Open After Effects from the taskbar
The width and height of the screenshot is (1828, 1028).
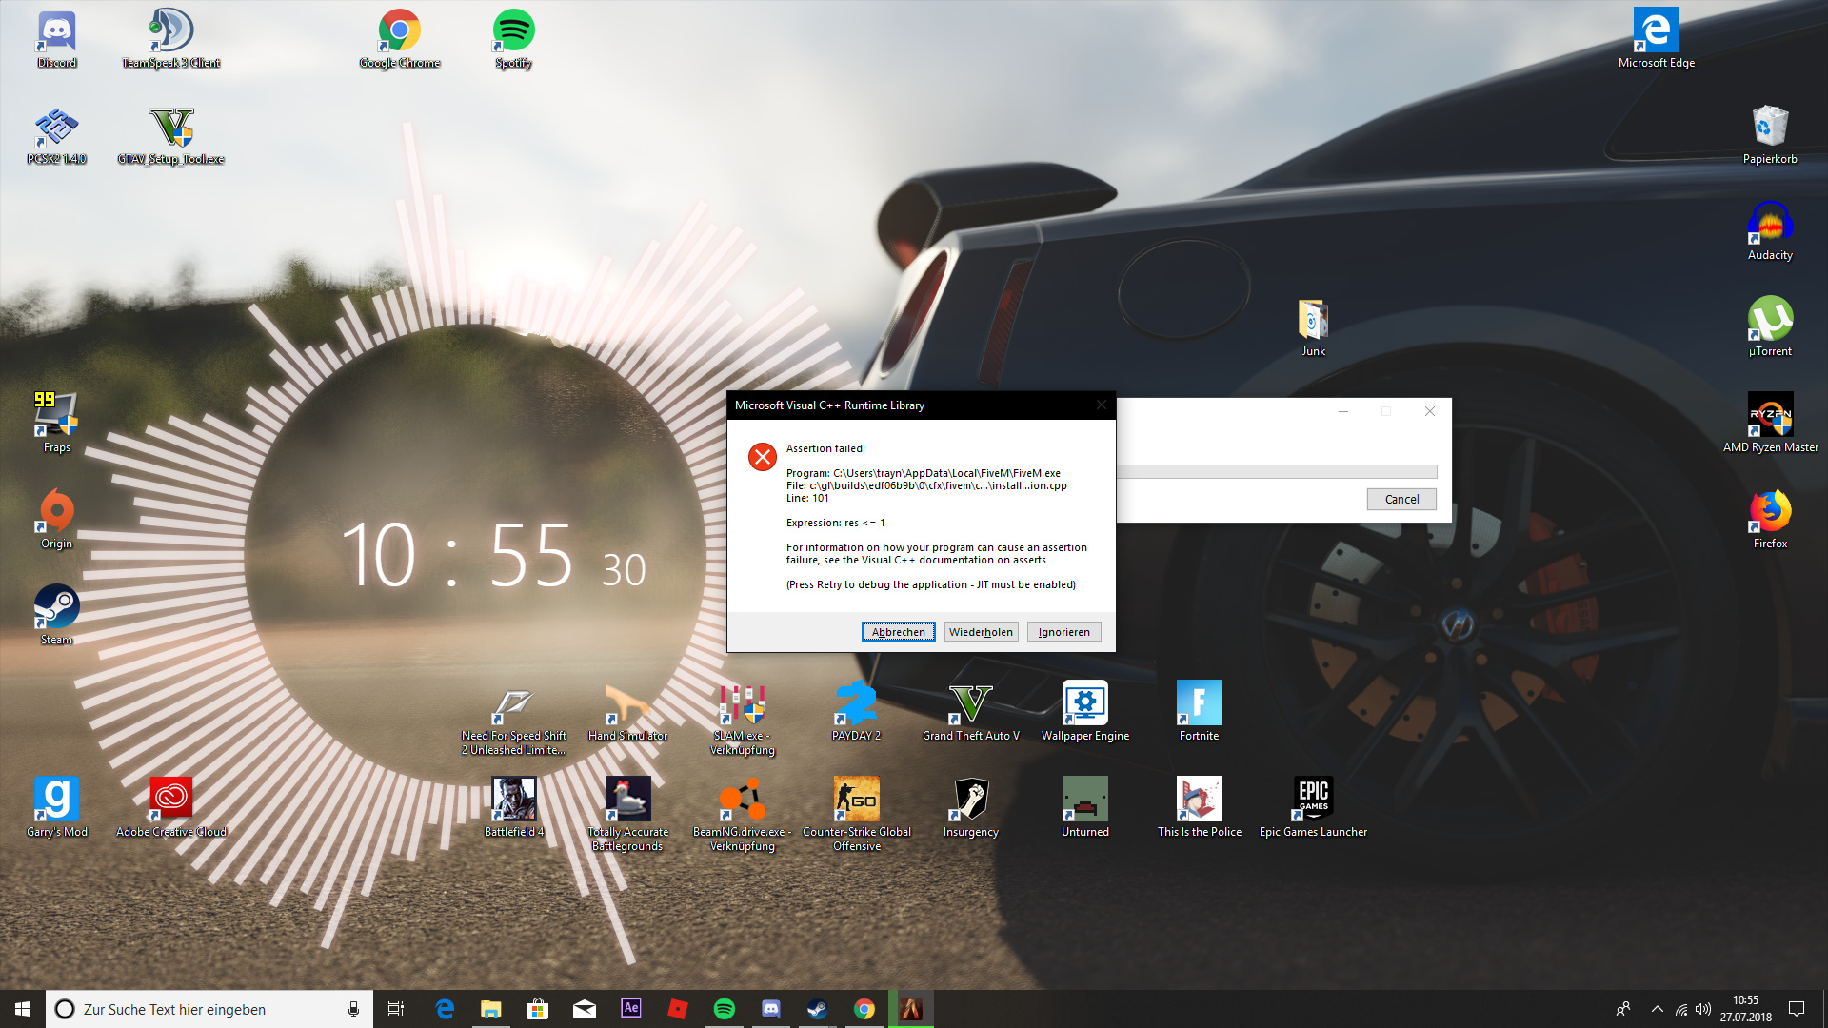point(631,1009)
